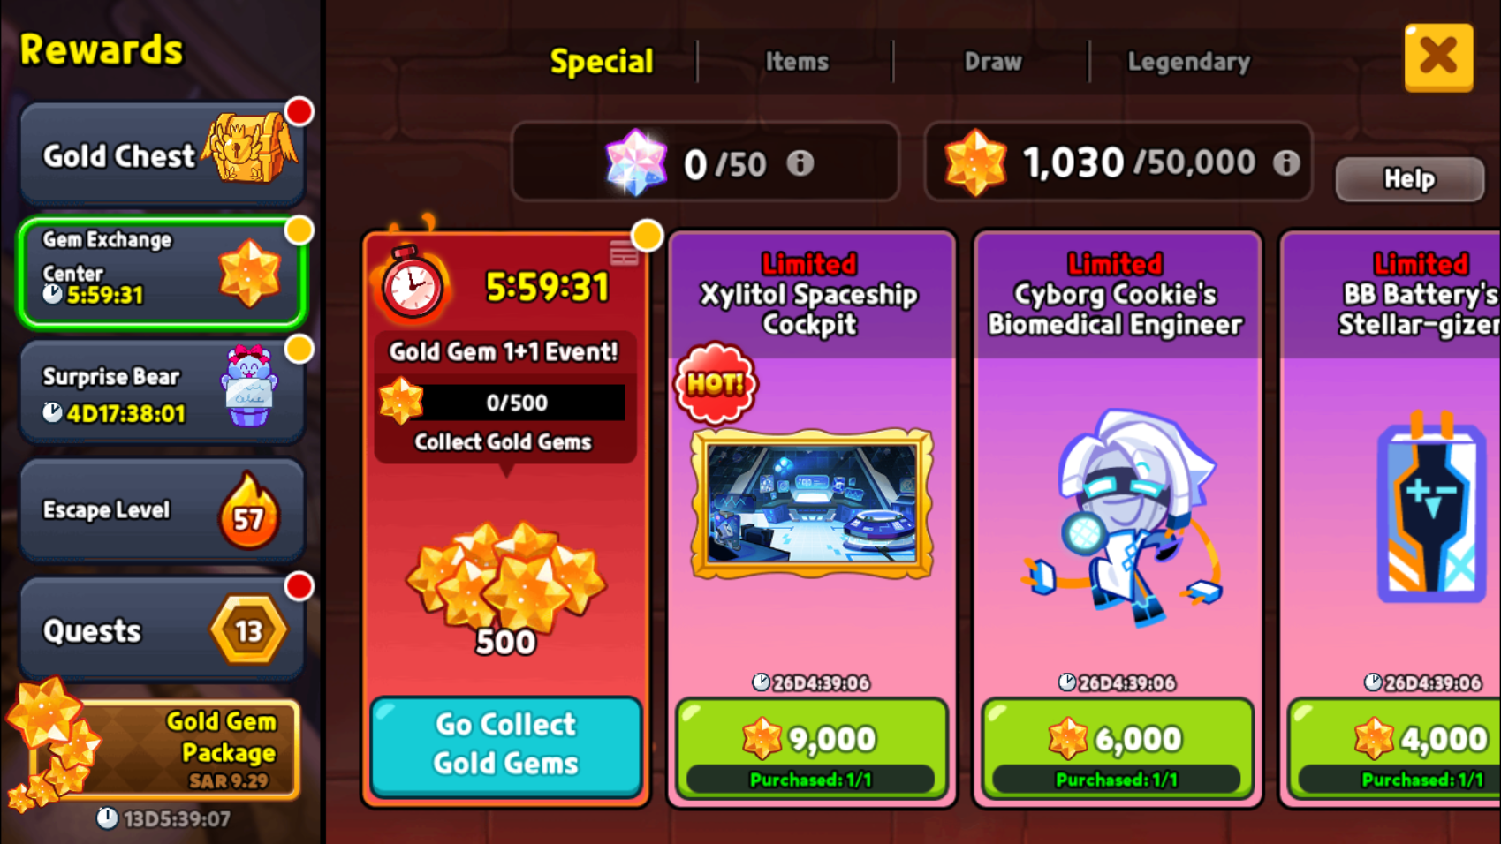1501x844 pixels.
Task: Open the Help button
Action: pyautogui.click(x=1410, y=179)
